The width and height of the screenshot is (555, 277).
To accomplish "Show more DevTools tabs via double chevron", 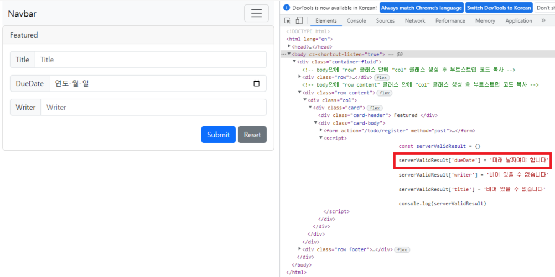I will coord(544,20).
